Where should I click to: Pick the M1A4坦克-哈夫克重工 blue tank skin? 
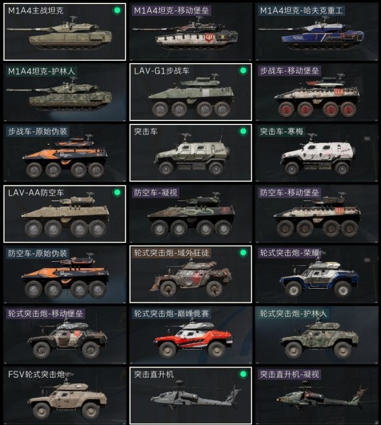coord(317,32)
